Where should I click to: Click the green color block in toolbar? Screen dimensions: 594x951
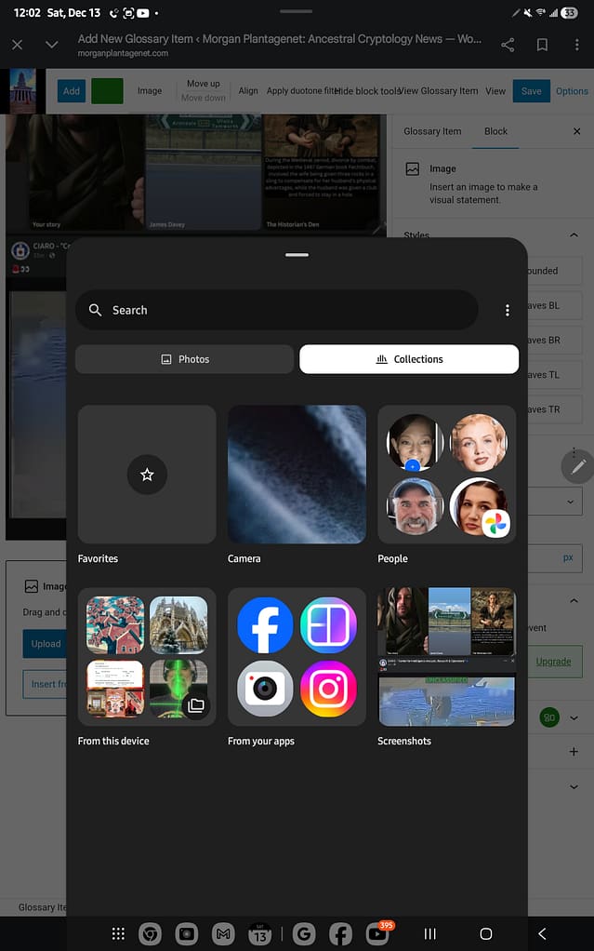click(107, 91)
